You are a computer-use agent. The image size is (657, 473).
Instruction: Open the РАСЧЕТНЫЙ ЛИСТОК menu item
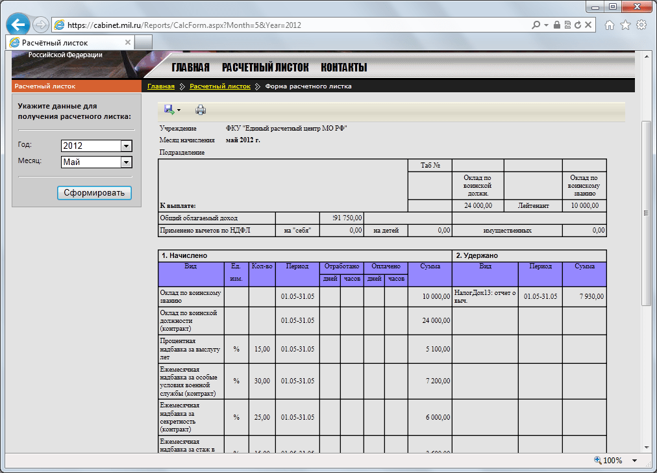pyautogui.click(x=266, y=68)
